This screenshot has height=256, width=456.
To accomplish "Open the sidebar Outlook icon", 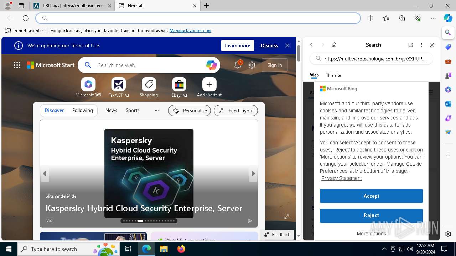I will click(448, 104).
